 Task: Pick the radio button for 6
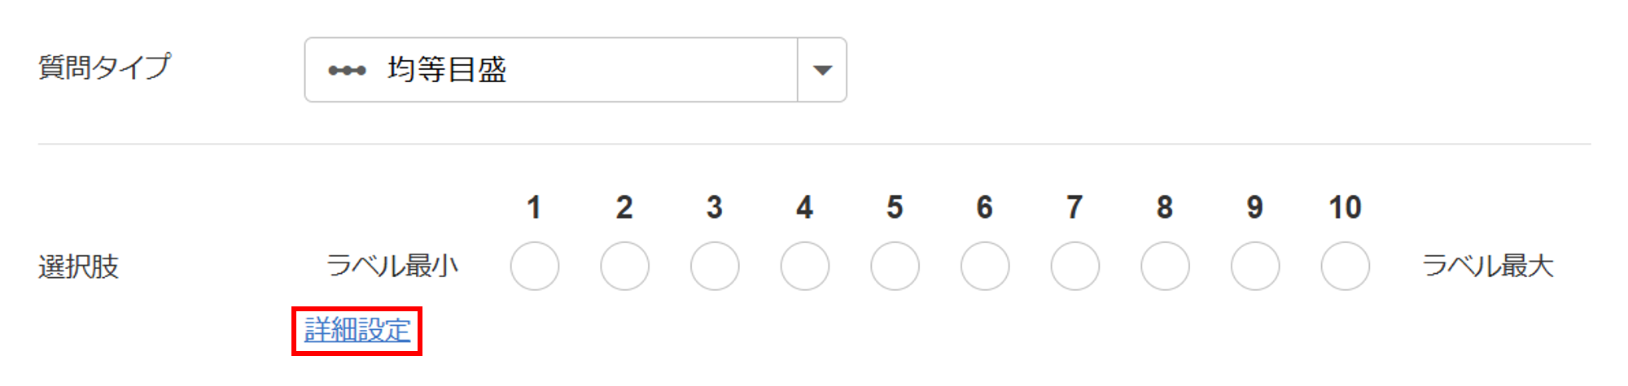click(x=985, y=266)
